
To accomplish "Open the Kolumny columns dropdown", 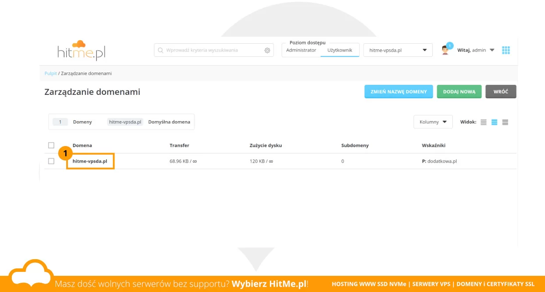I will tap(433, 122).
